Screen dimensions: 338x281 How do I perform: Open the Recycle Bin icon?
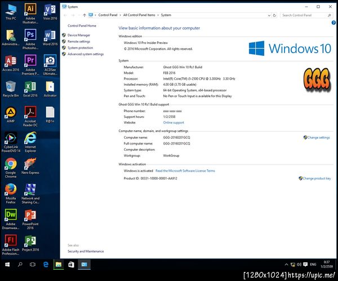(x=11, y=89)
